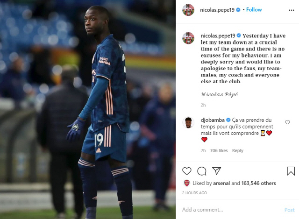
Task: Reply to djobamba's comment
Action: (238, 150)
